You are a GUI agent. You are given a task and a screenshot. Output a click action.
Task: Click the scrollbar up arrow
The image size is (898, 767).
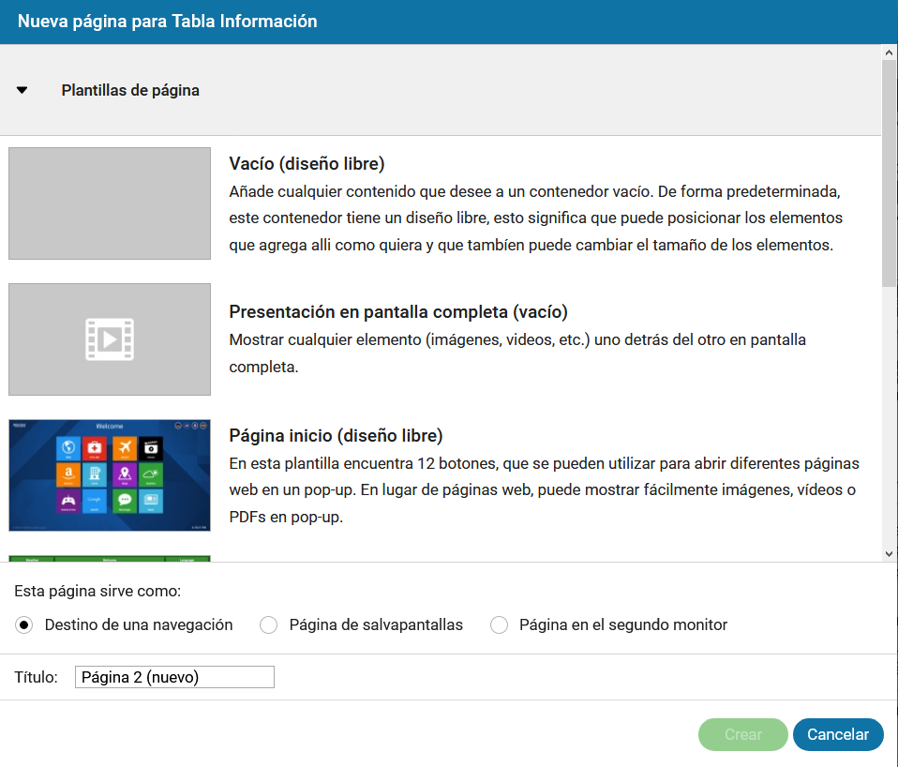tap(890, 53)
